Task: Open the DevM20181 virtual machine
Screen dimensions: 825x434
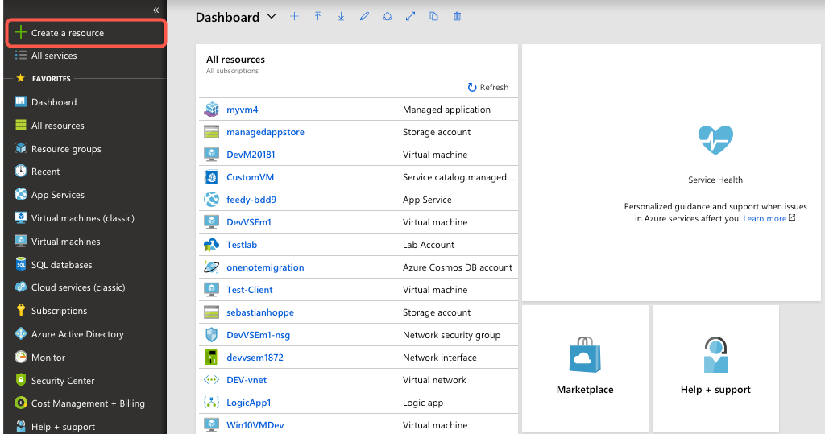Action: pyautogui.click(x=251, y=155)
